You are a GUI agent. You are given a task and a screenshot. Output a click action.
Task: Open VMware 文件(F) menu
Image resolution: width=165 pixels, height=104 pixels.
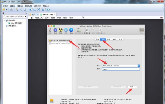(x=5, y=6)
